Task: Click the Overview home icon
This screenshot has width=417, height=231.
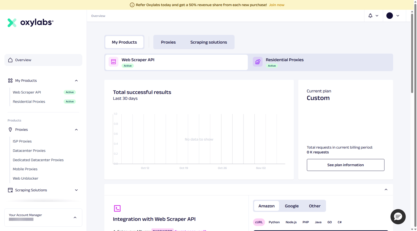Action: (10, 60)
